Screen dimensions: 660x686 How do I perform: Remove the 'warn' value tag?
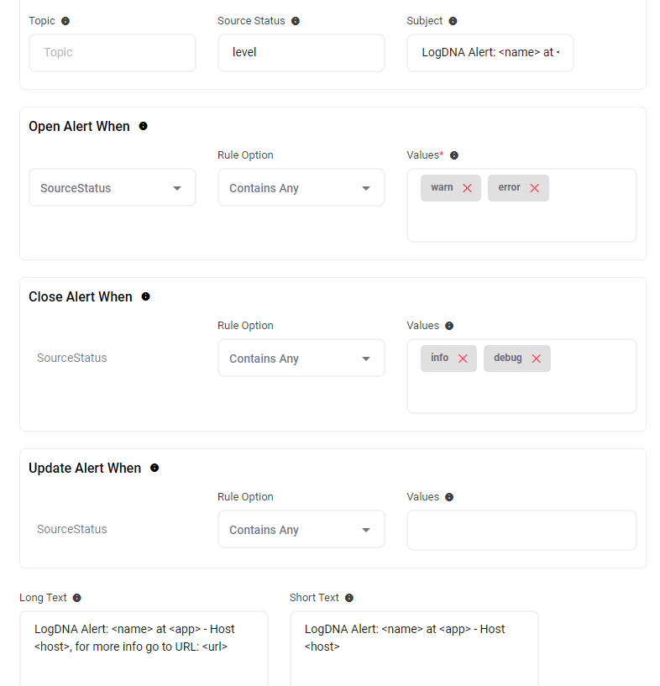click(x=467, y=188)
